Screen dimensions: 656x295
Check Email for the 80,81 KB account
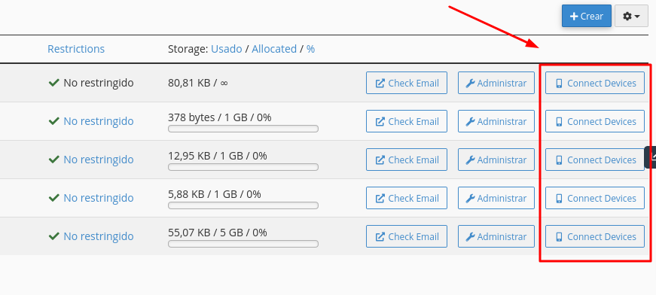[x=407, y=83]
